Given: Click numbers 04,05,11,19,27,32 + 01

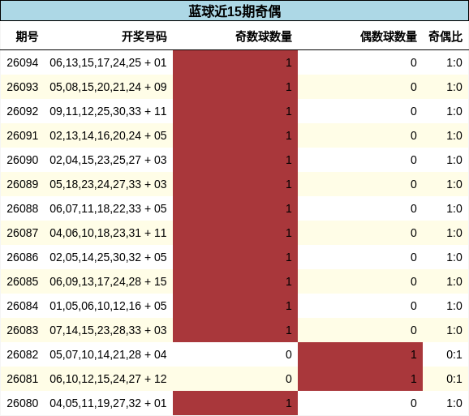Looking at the screenshot, I should coord(108,403).
